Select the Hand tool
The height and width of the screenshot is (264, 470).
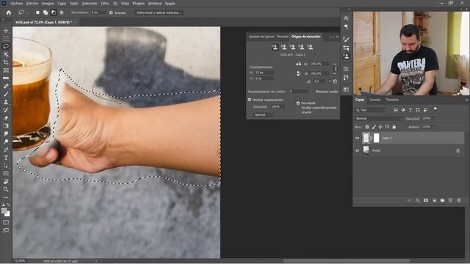pos(6,181)
